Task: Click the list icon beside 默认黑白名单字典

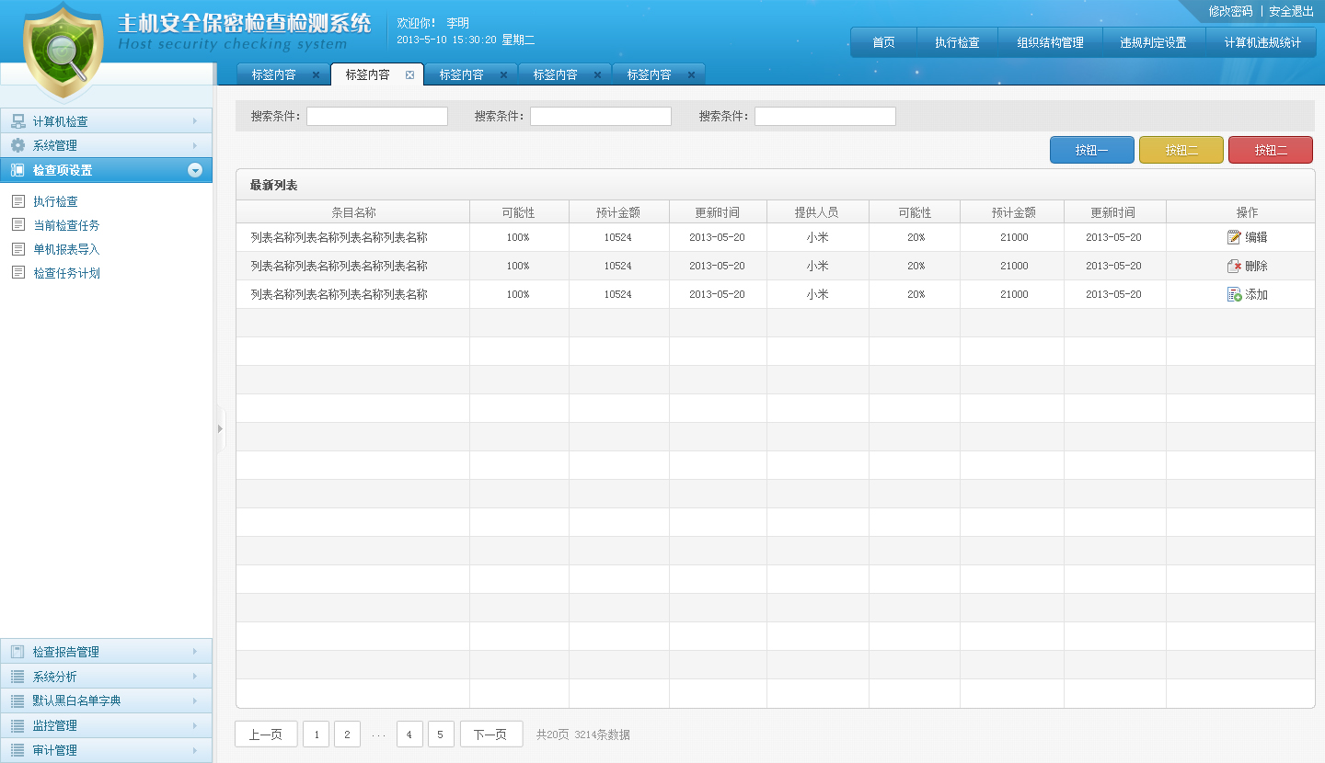Action: click(x=17, y=700)
